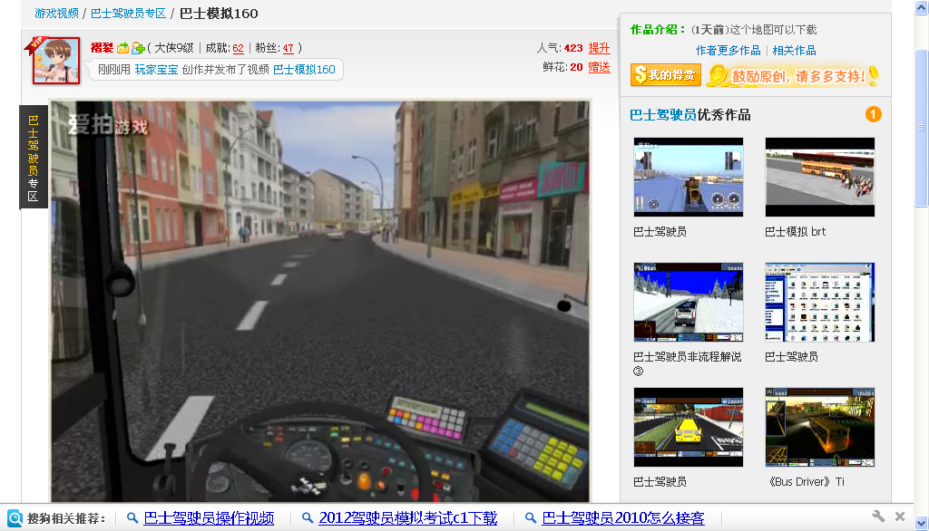The height and width of the screenshot is (531, 929).
Task: Open the 巴士模拟160 video link in status
Action: click(x=304, y=69)
